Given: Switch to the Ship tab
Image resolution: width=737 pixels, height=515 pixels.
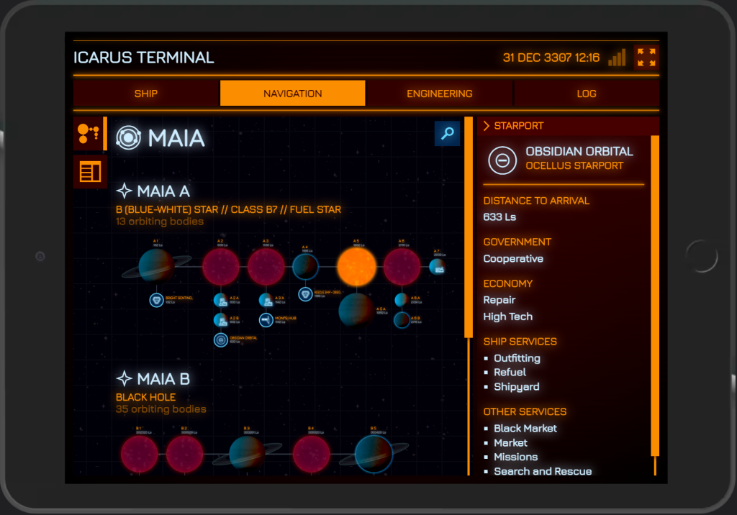Looking at the screenshot, I should pyautogui.click(x=146, y=94).
